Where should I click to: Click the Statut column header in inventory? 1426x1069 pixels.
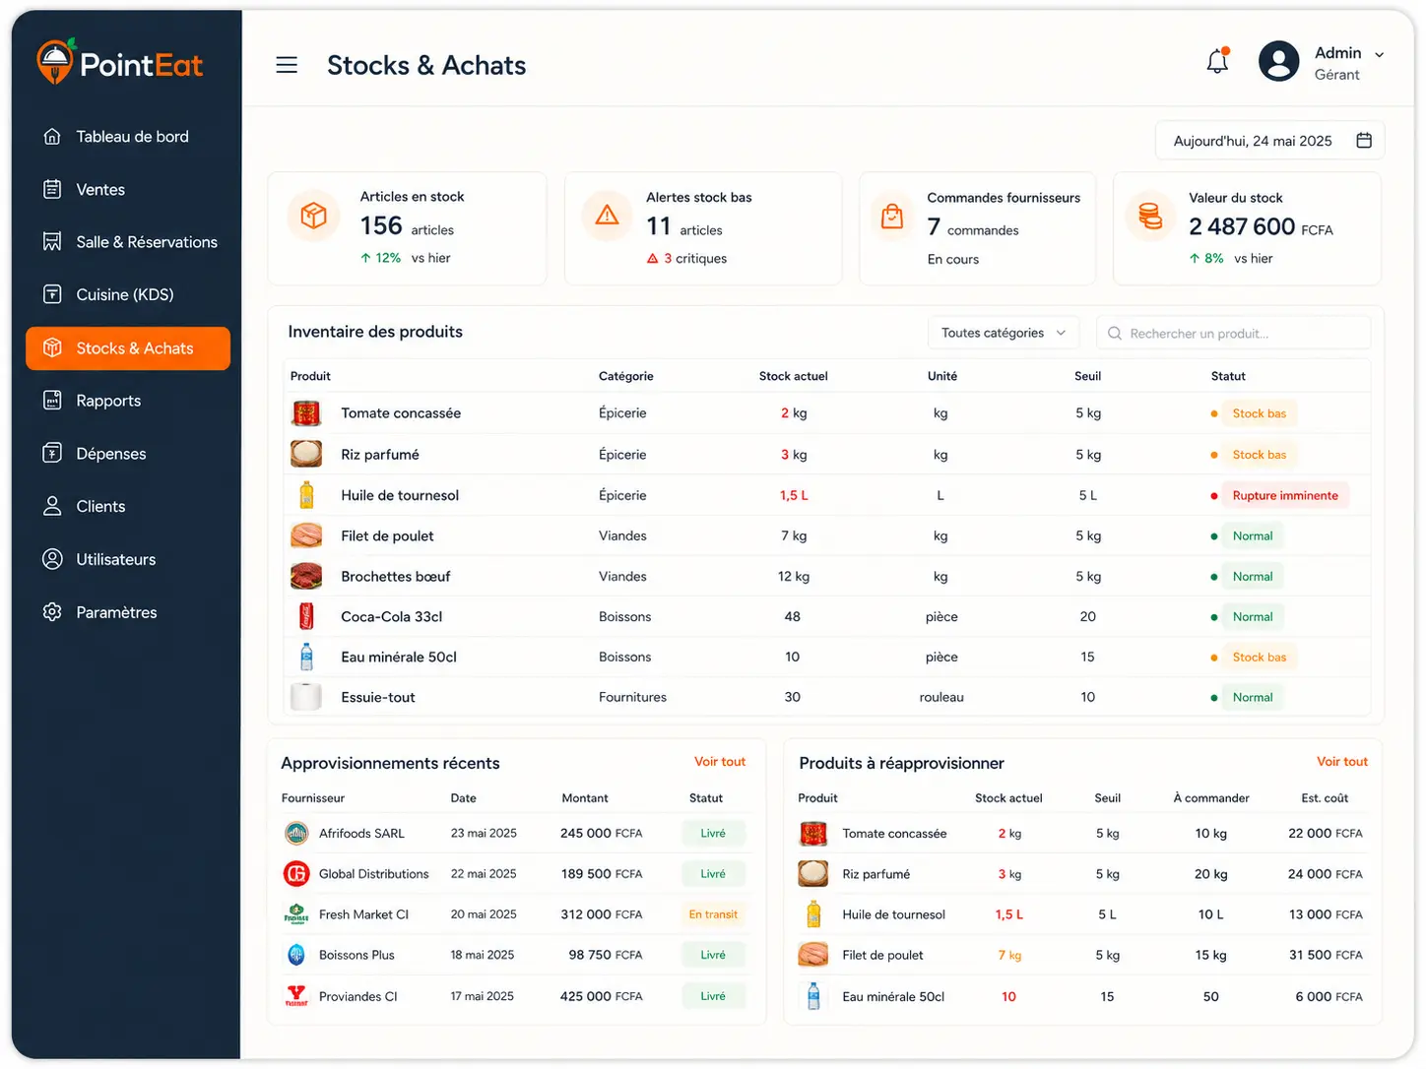click(1228, 376)
